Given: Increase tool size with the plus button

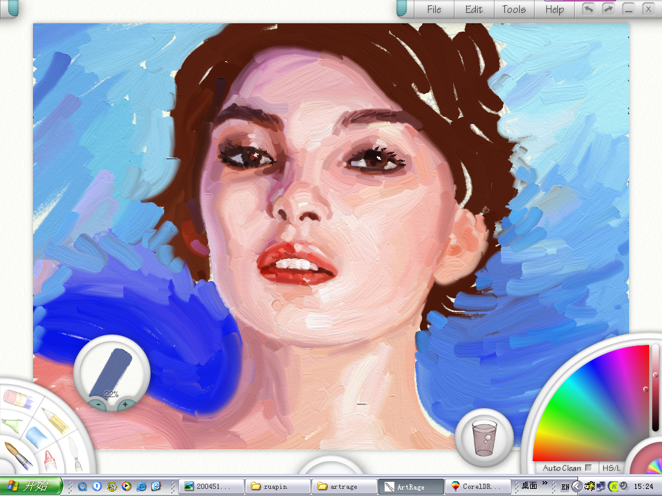Looking at the screenshot, I should (125, 404).
